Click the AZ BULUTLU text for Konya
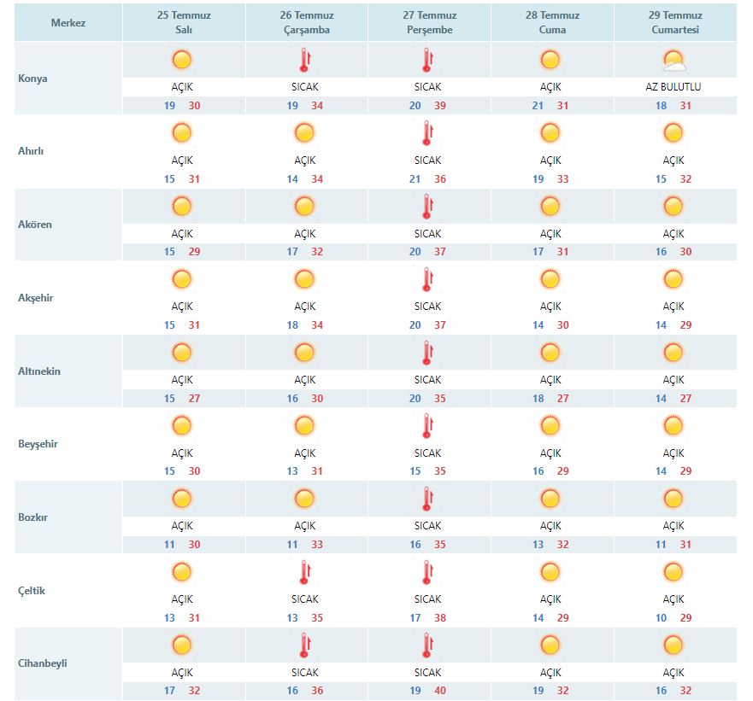The image size is (753, 701). click(x=674, y=87)
